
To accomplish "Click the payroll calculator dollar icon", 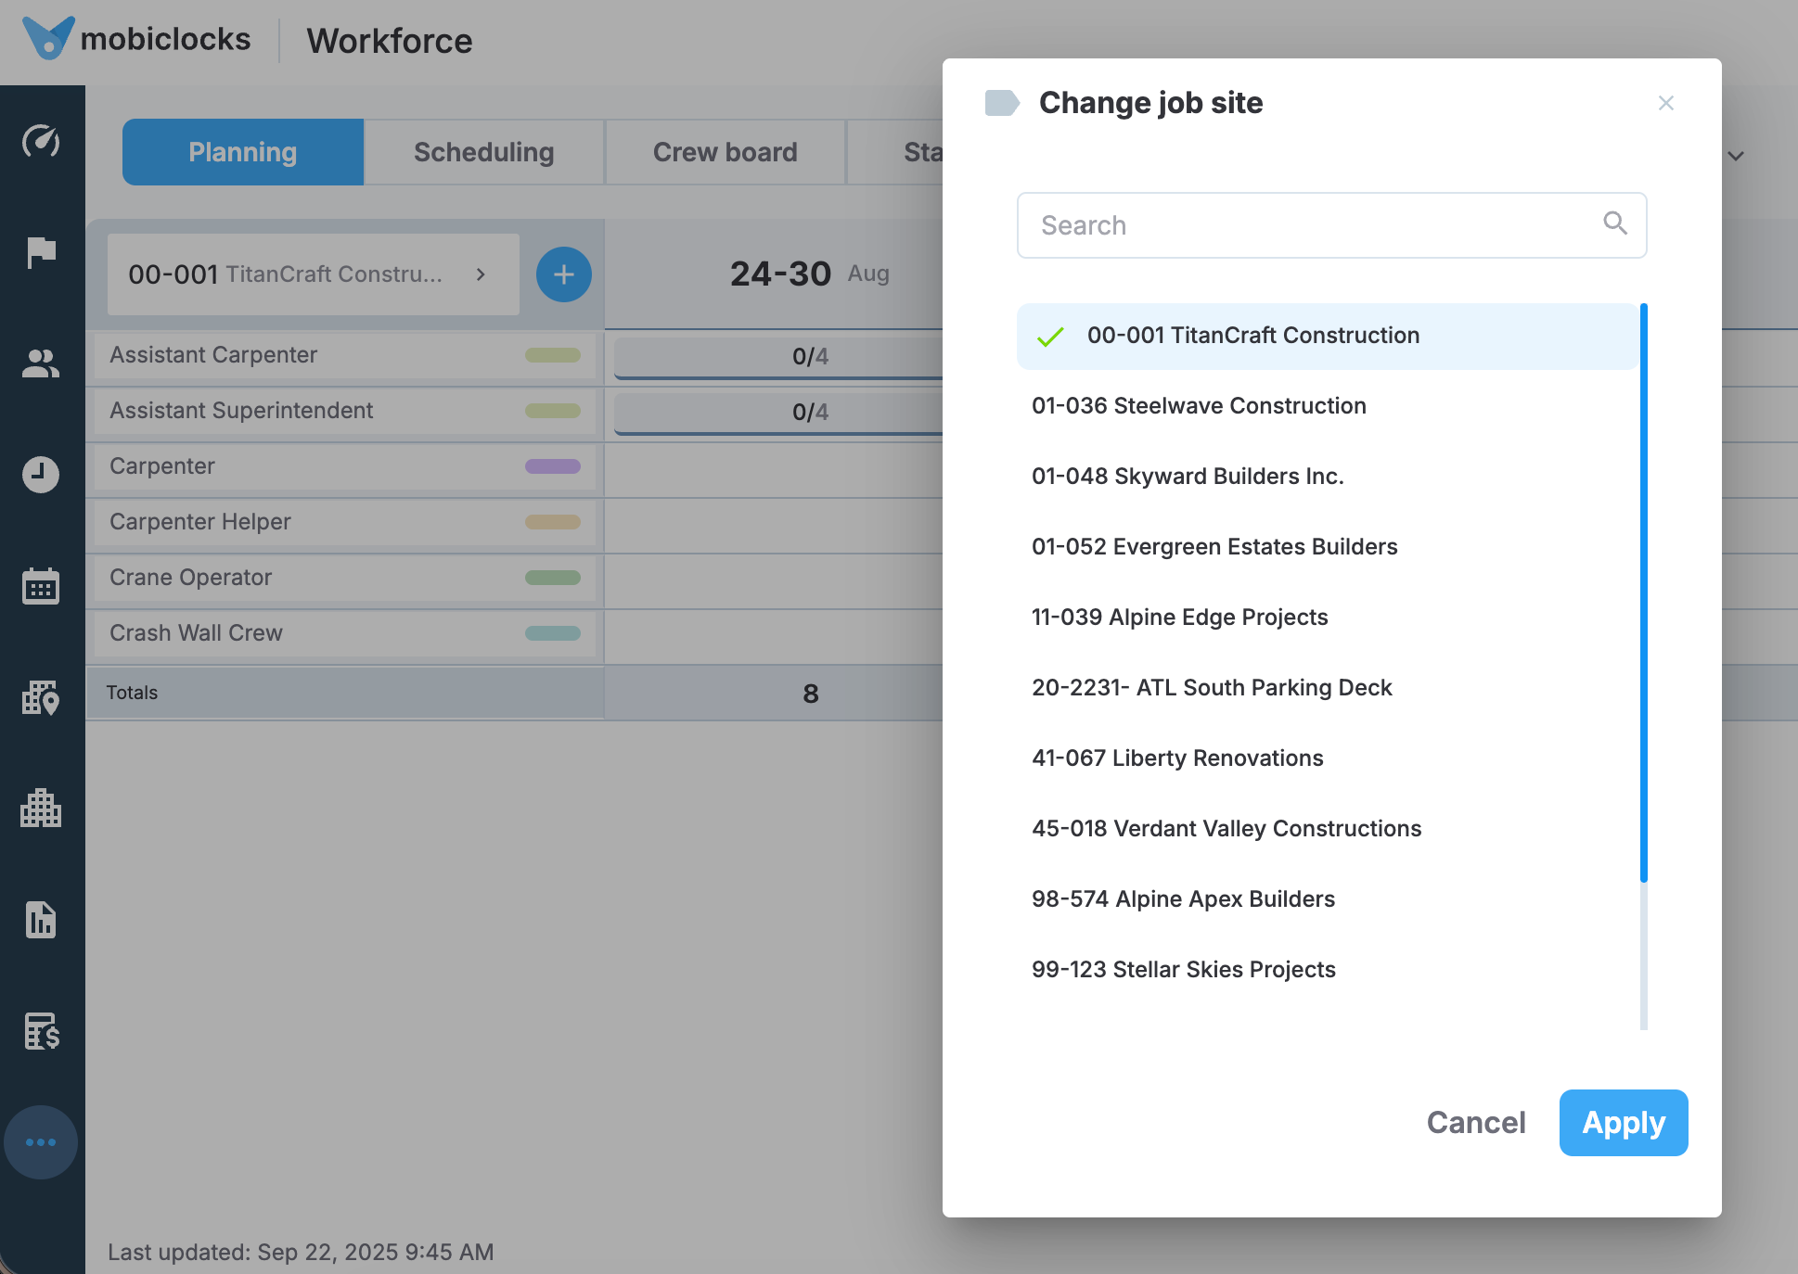I will click(x=41, y=1031).
